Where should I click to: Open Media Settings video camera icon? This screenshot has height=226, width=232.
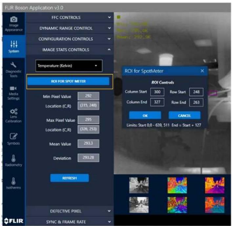[13, 88]
